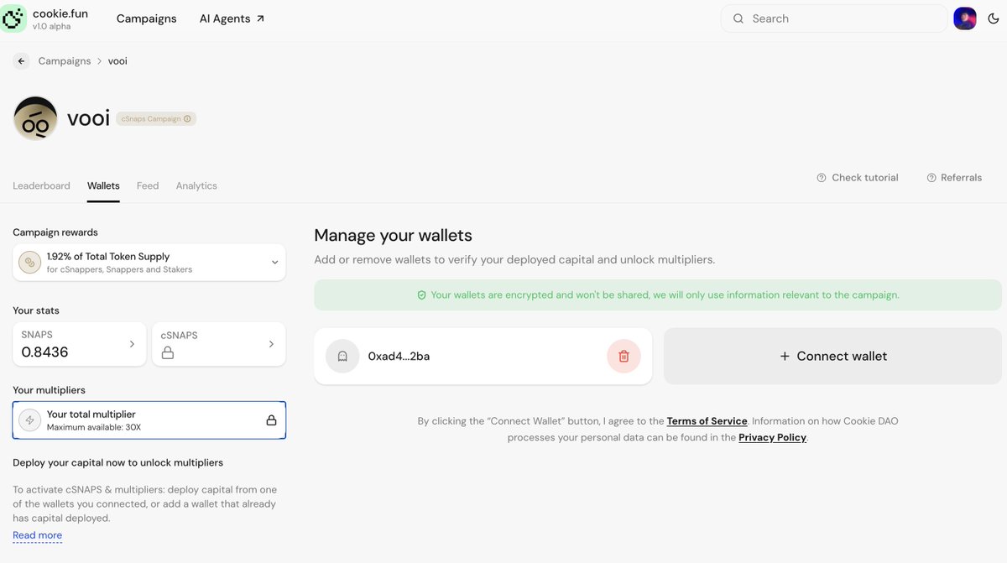Image resolution: width=1007 pixels, height=563 pixels.
Task: Click info icon in cSnaps Campaign badge
Action: tap(187, 119)
